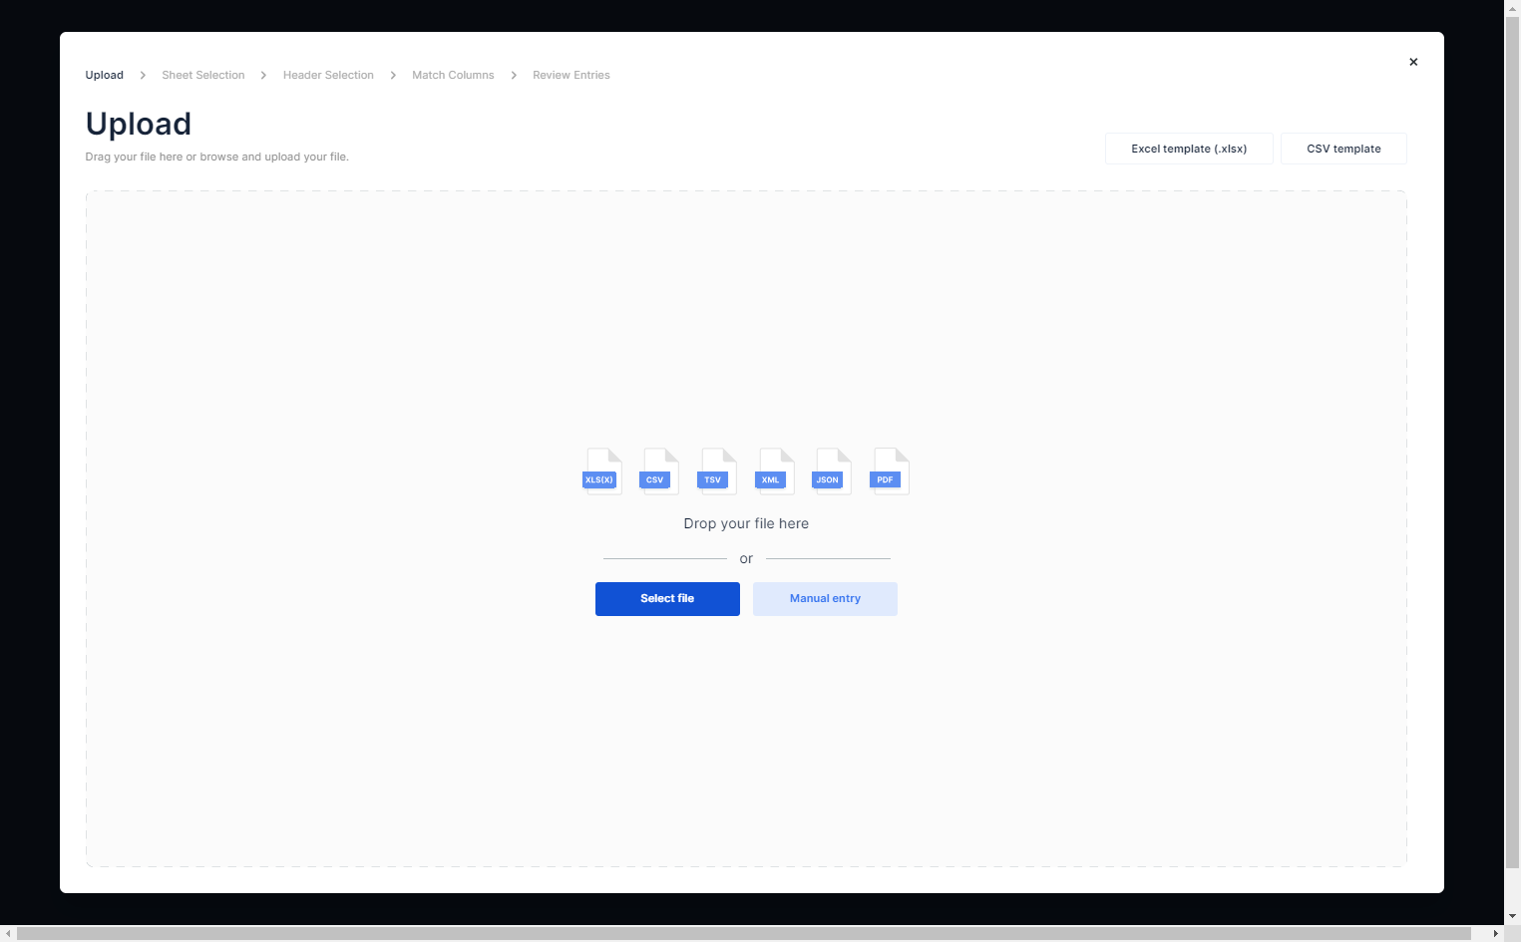
Task: Jump to the Match Columns step
Action: tap(453, 75)
